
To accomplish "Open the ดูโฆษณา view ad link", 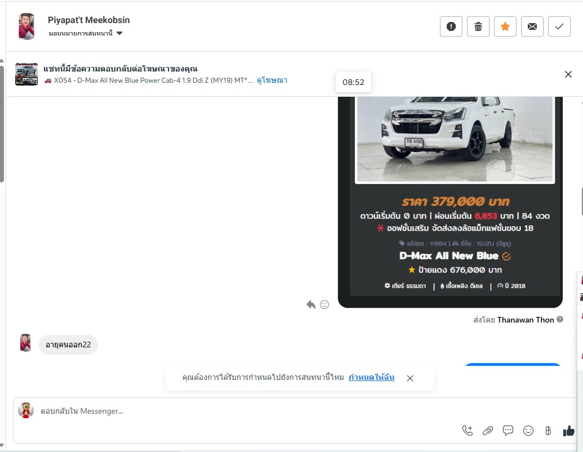I will 272,80.
